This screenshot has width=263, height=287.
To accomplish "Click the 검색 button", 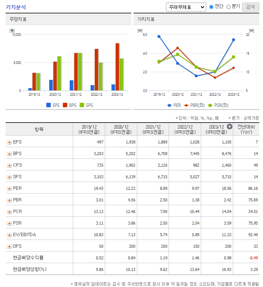I will tap(250, 7).
